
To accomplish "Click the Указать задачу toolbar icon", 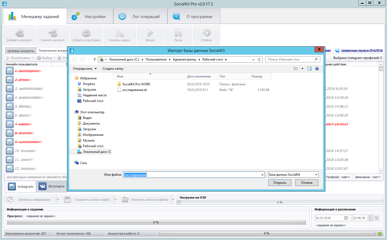I will pos(119,35).
